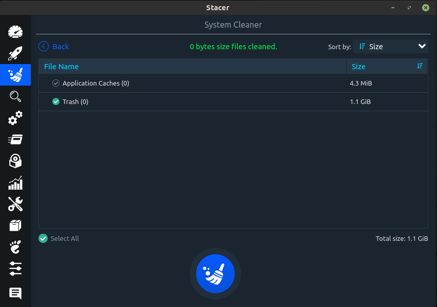The height and width of the screenshot is (307, 437).
Task: Click the 1.1 GiB size cell
Action: click(x=360, y=101)
